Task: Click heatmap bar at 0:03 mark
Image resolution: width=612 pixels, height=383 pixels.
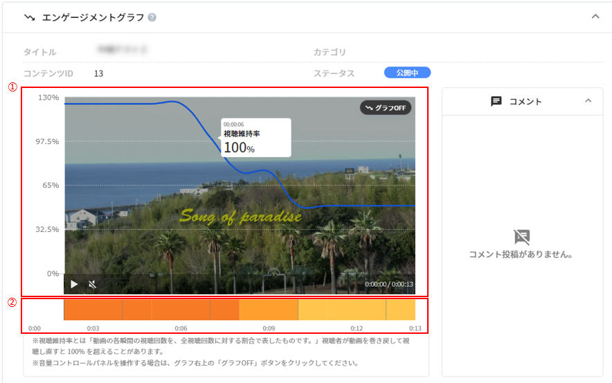Action: [x=93, y=310]
